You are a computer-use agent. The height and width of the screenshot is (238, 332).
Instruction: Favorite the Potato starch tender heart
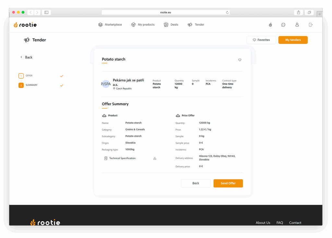[x=240, y=60]
